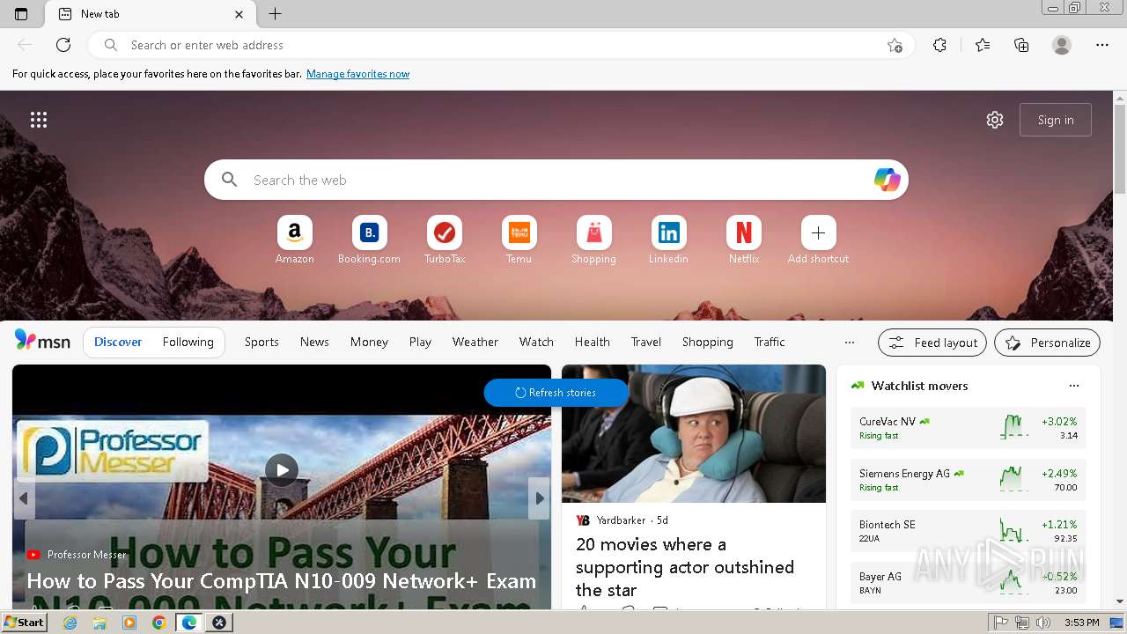Open the Sports category
This screenshot has height=634, width=1127.
[261, 342]
